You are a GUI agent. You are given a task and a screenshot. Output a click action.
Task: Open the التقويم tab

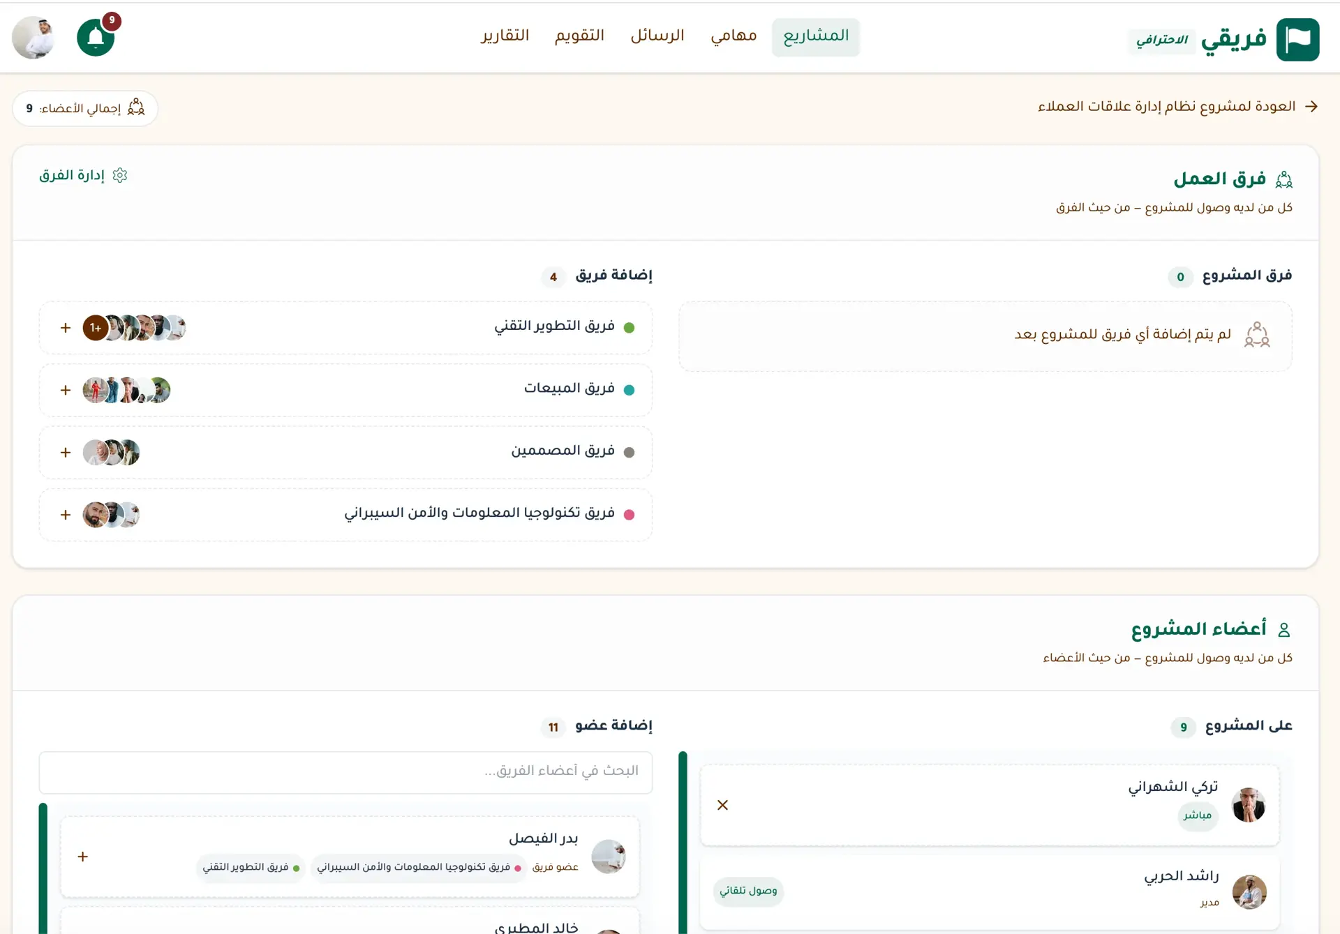coord(579,36)
